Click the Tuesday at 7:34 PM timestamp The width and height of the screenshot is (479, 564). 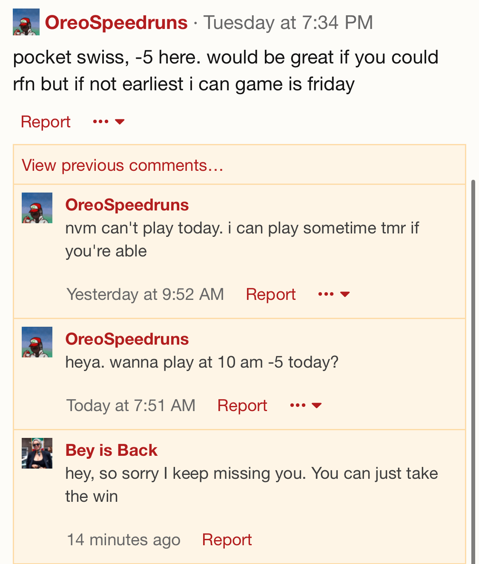(x=288, y=23)
